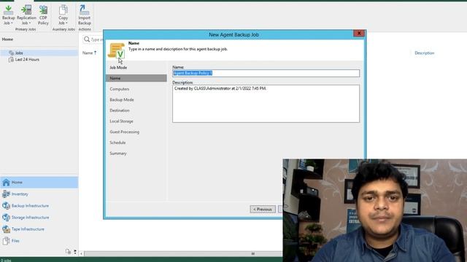Go to the Guest Processing wizard step

coord(125,132)
